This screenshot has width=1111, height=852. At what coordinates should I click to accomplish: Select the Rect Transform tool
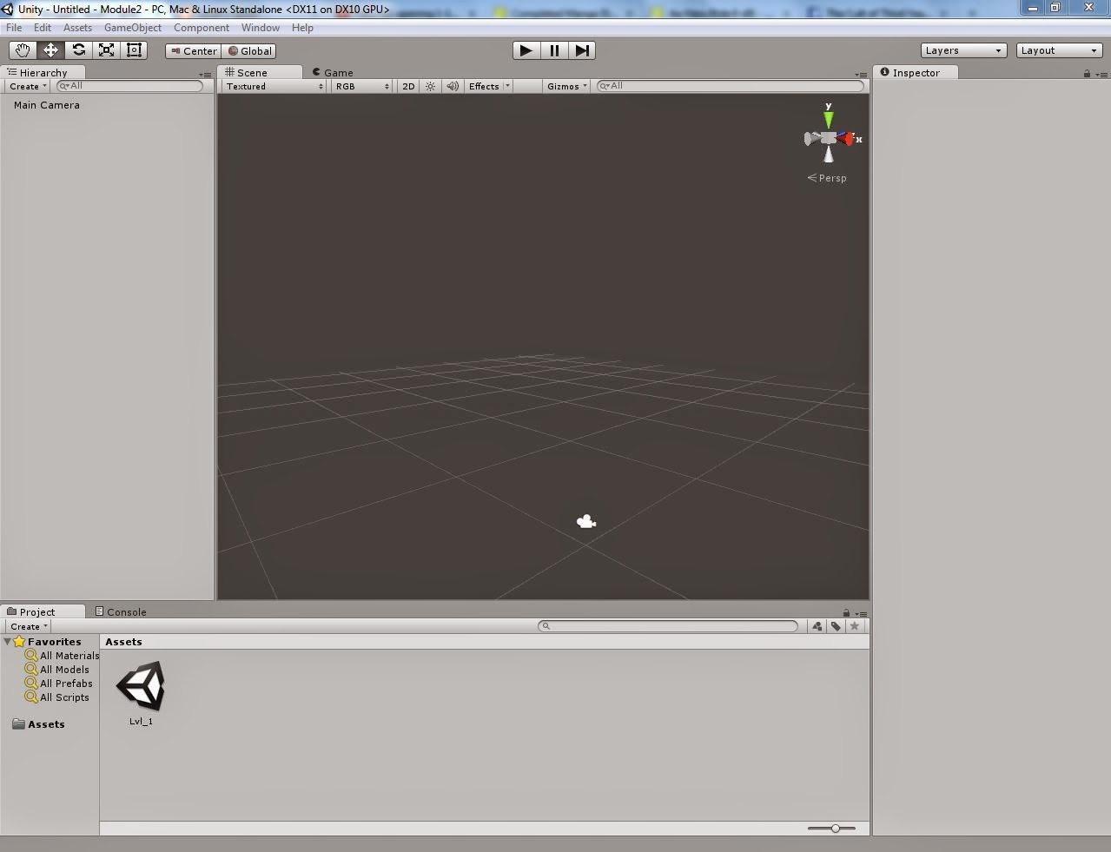(x=133, y=50)
